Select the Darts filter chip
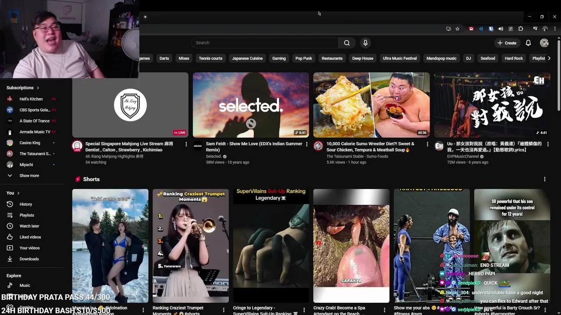 164,58
